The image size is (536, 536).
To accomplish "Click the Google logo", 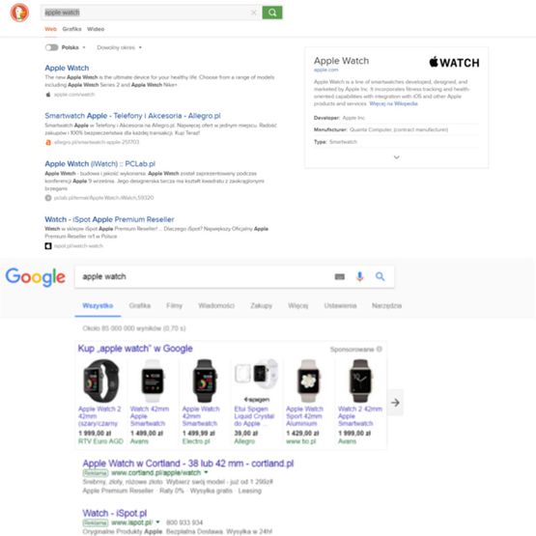I will 35,277.
